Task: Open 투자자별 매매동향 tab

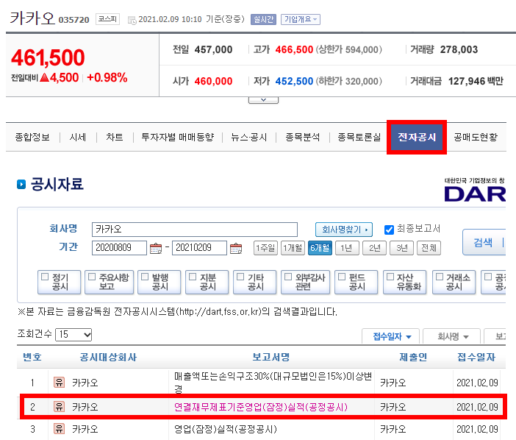Action: 178,137
